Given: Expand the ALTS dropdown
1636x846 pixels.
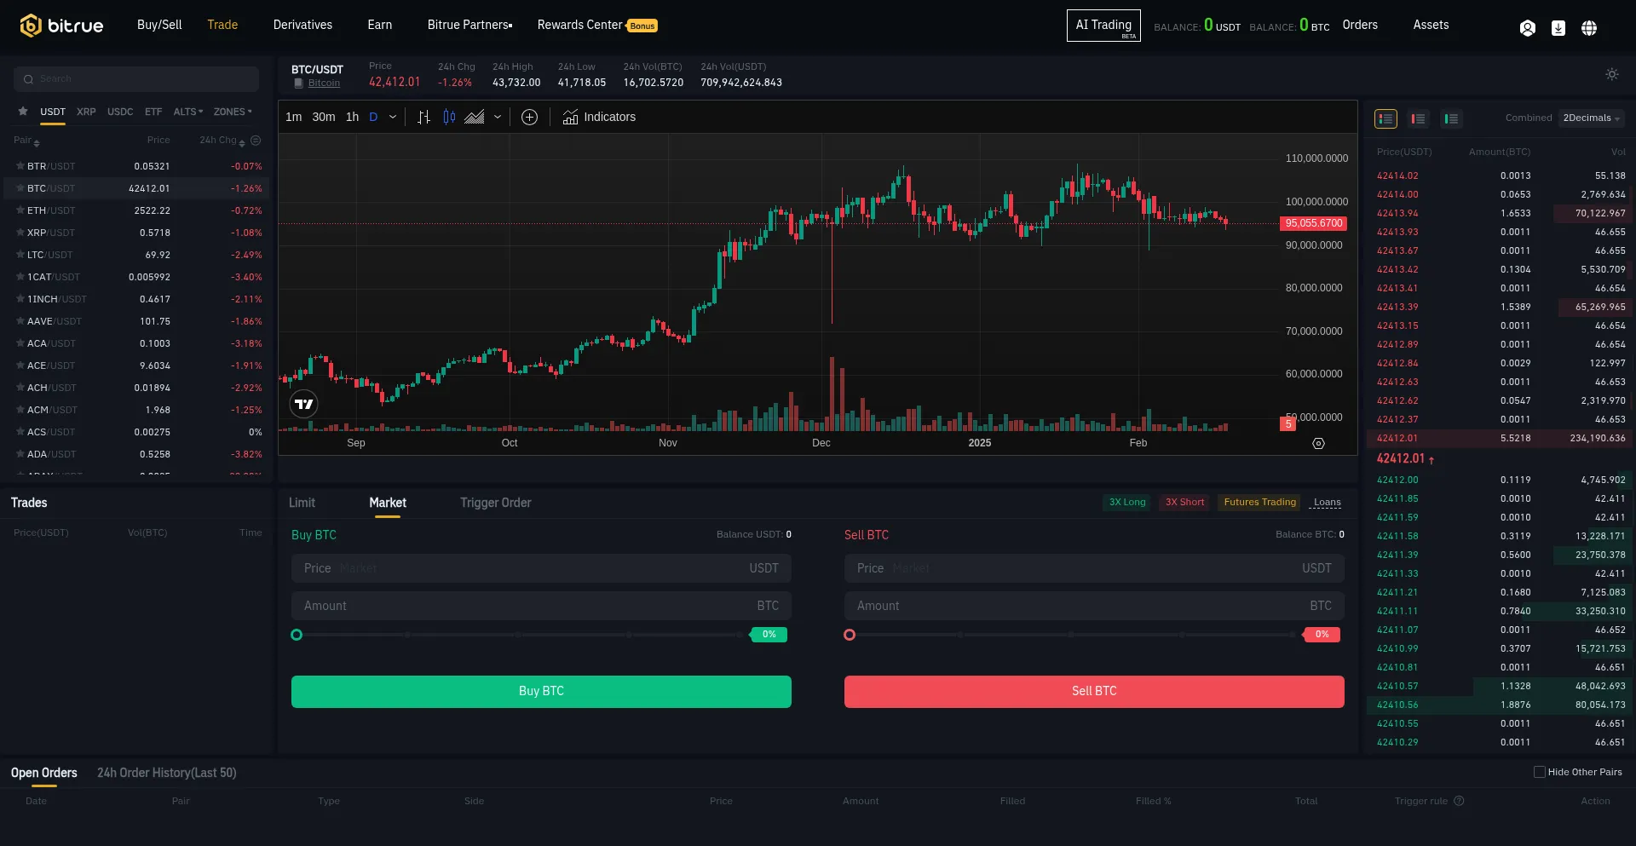Looking at the screenshot, I should [187, 112].
